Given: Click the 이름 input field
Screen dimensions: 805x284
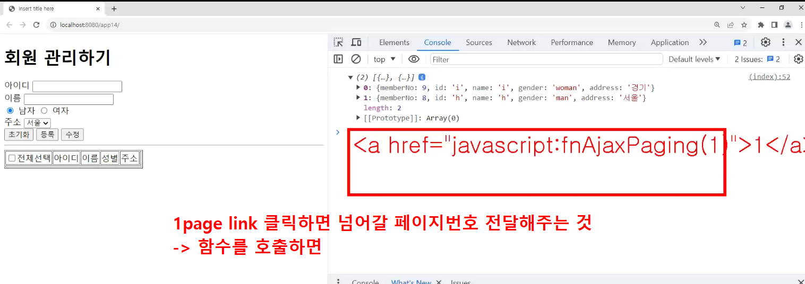Looking at the screenshot, I should 68,99.
